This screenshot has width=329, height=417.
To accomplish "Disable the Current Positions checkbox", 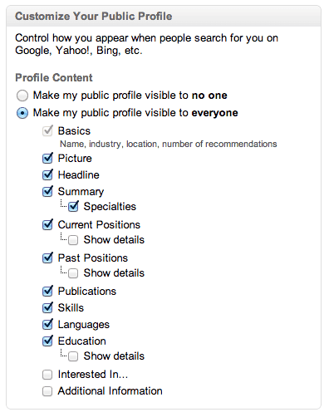I will (x=47, y=225).
